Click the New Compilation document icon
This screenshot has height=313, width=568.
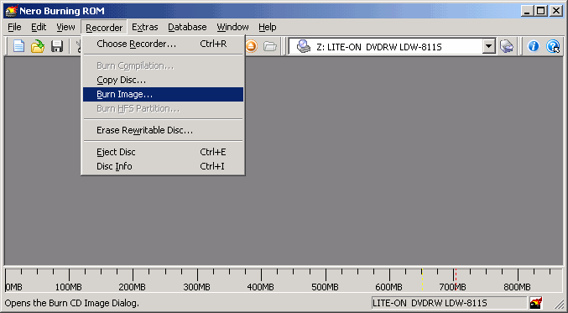pos(18,46)
